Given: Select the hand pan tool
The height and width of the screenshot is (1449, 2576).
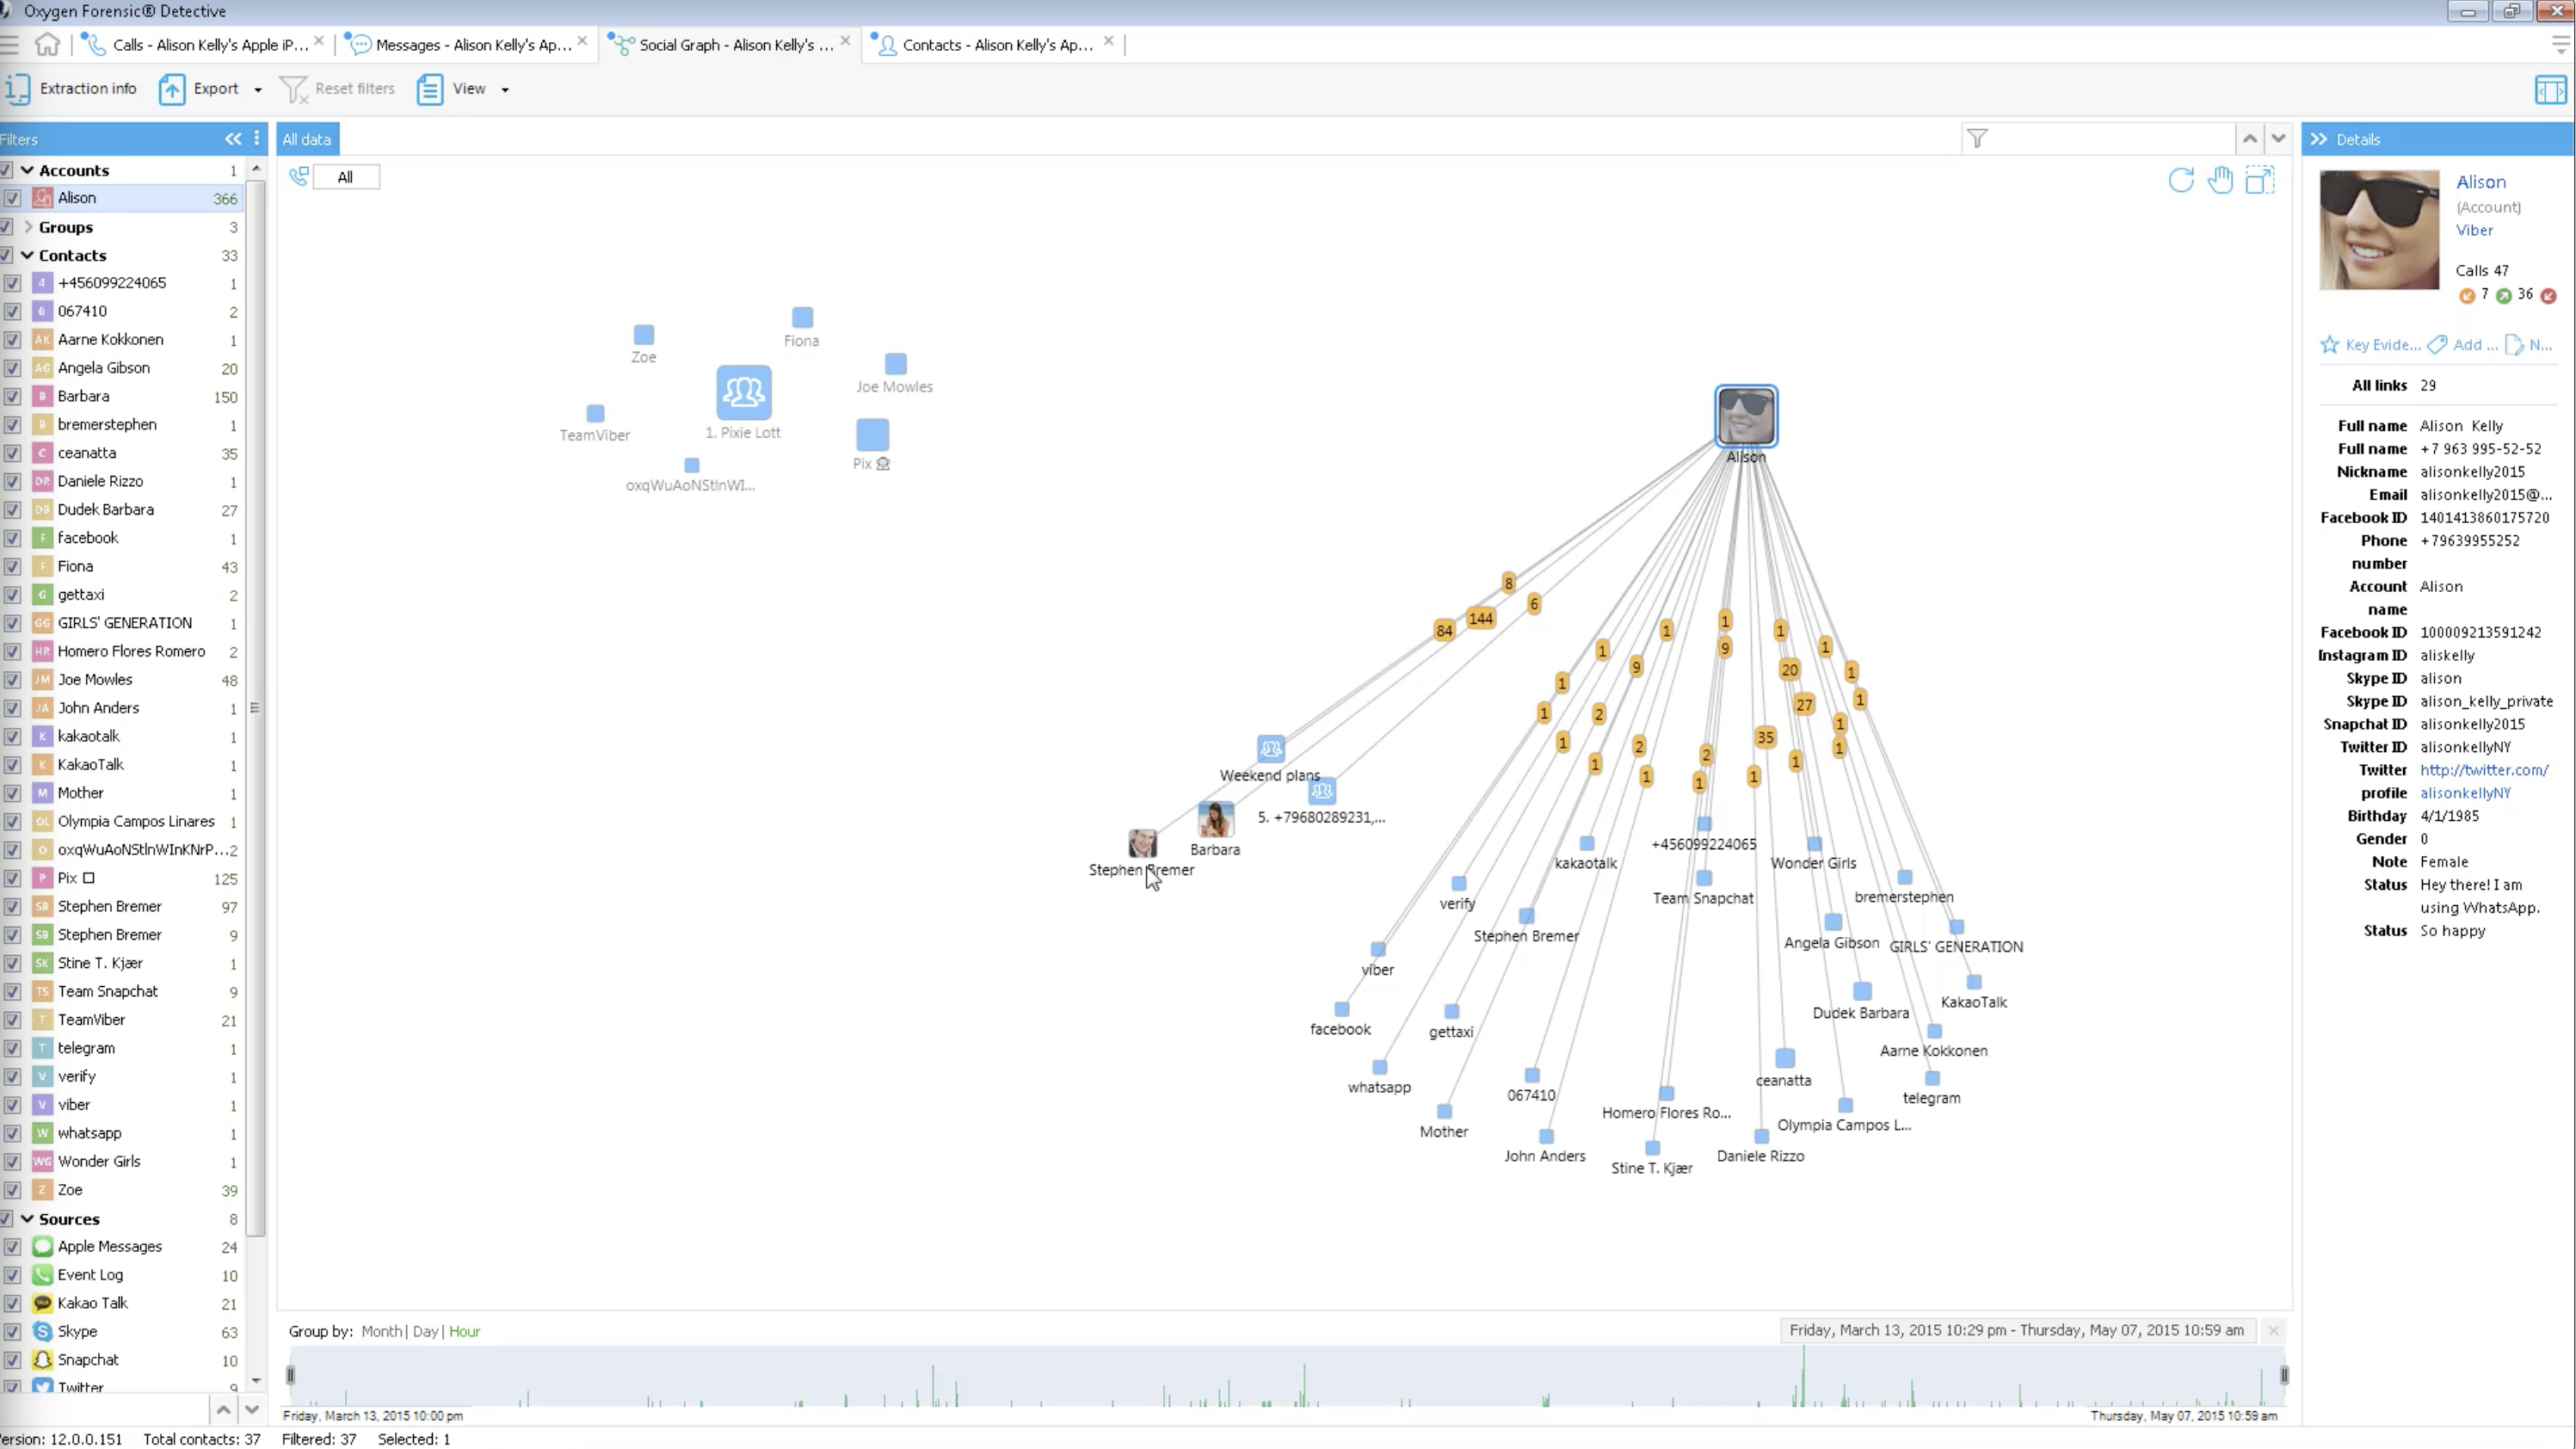Looking at the screenshot, I should coord(2220,180).
